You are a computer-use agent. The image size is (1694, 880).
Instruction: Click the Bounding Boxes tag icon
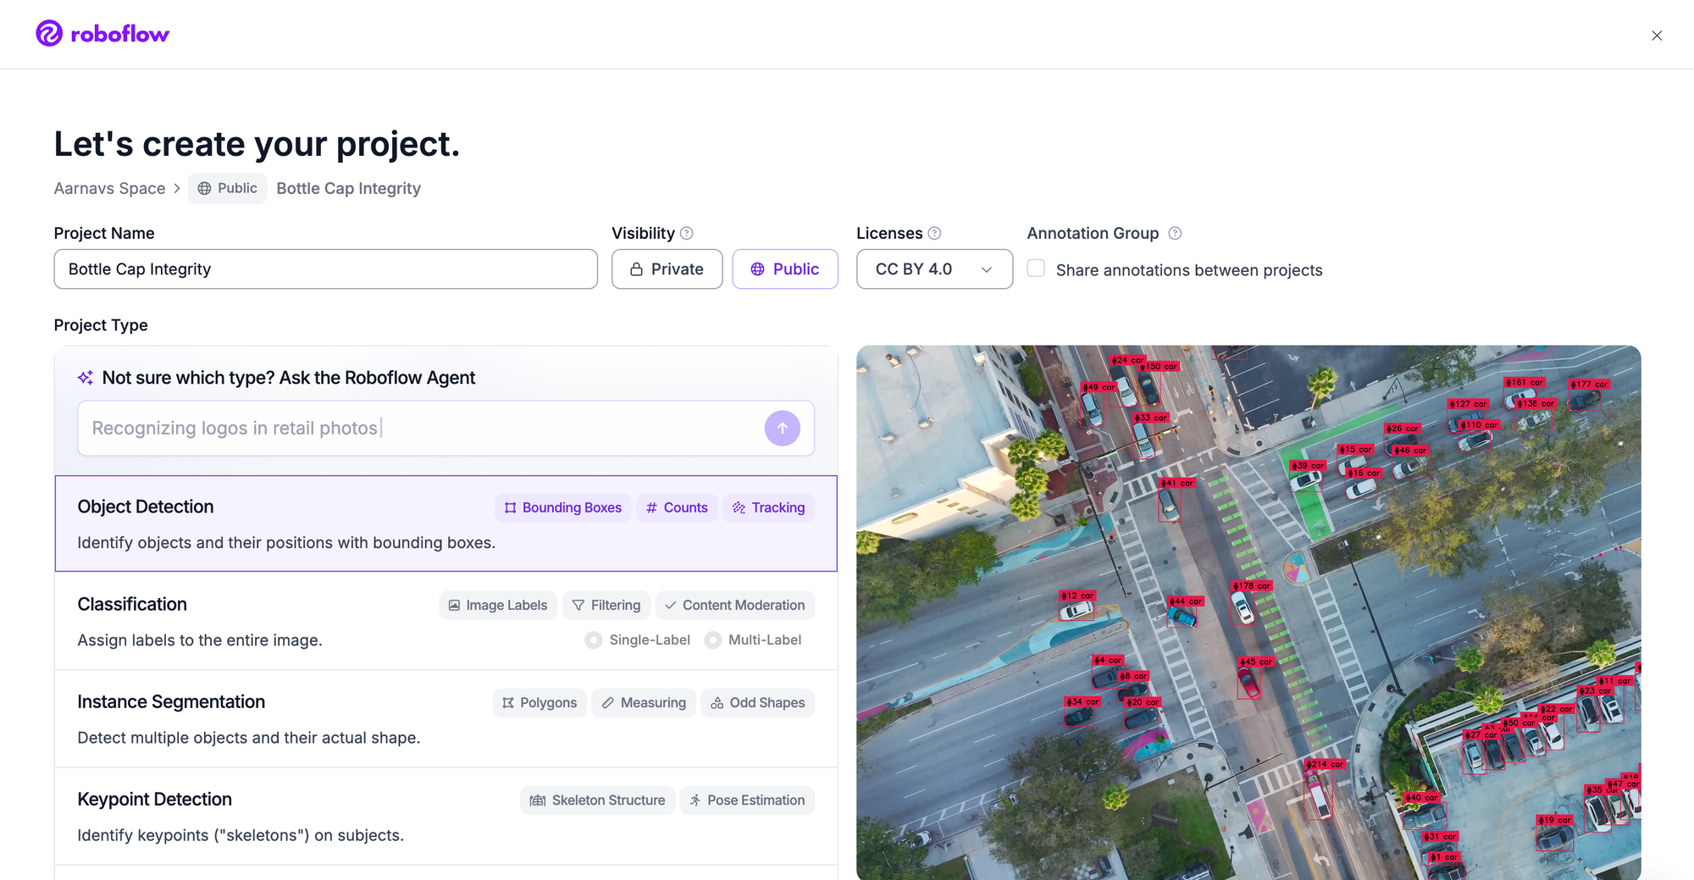510,508
